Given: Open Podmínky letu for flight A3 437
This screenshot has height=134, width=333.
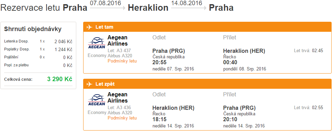Looking at the screenshot, I should [x=122, y=61].
